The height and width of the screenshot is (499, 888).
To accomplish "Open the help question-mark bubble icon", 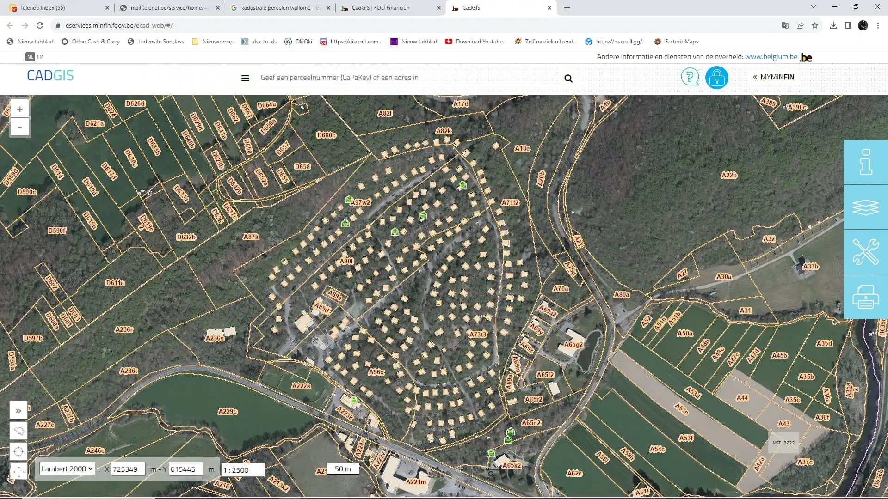I will click(690, 77).
